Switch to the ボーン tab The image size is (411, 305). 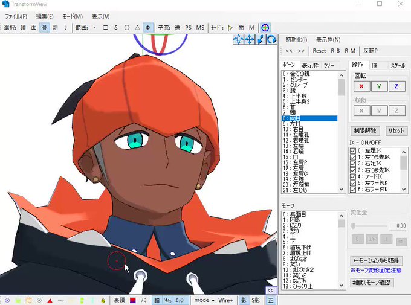point(288,65)
